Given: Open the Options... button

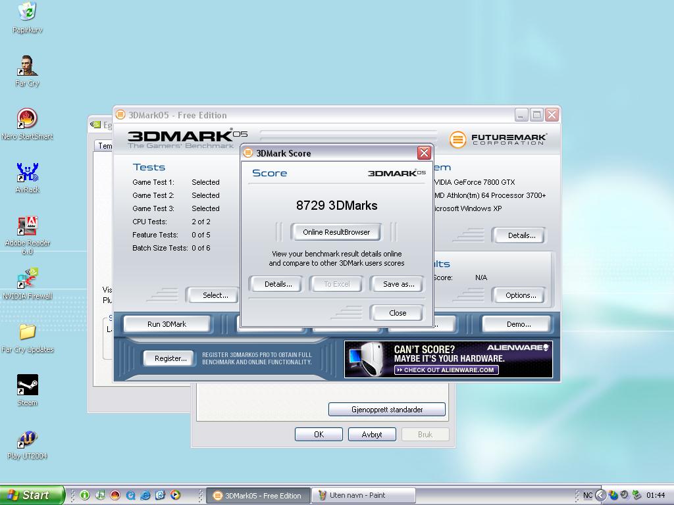Looking at the screenshot, I should [x=521, y=295].
